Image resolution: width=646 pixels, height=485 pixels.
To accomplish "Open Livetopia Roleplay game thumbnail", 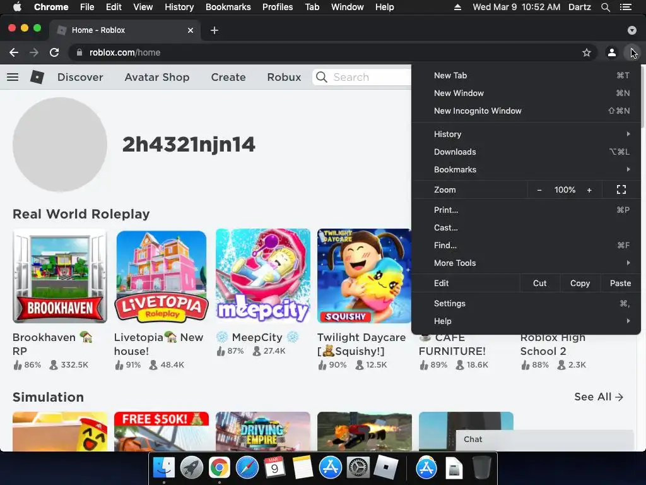I will tap(161, 276).
